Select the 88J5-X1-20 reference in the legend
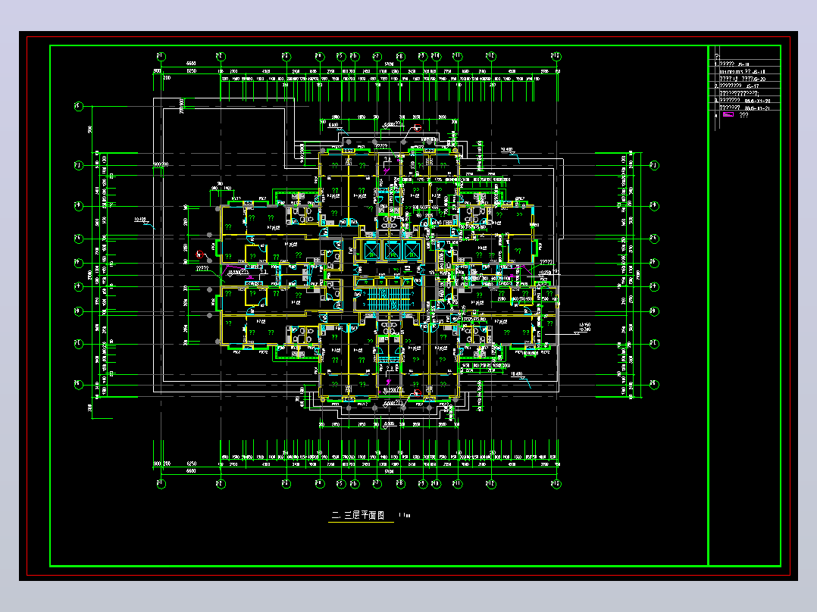The image size is (817, 612). 758,101
